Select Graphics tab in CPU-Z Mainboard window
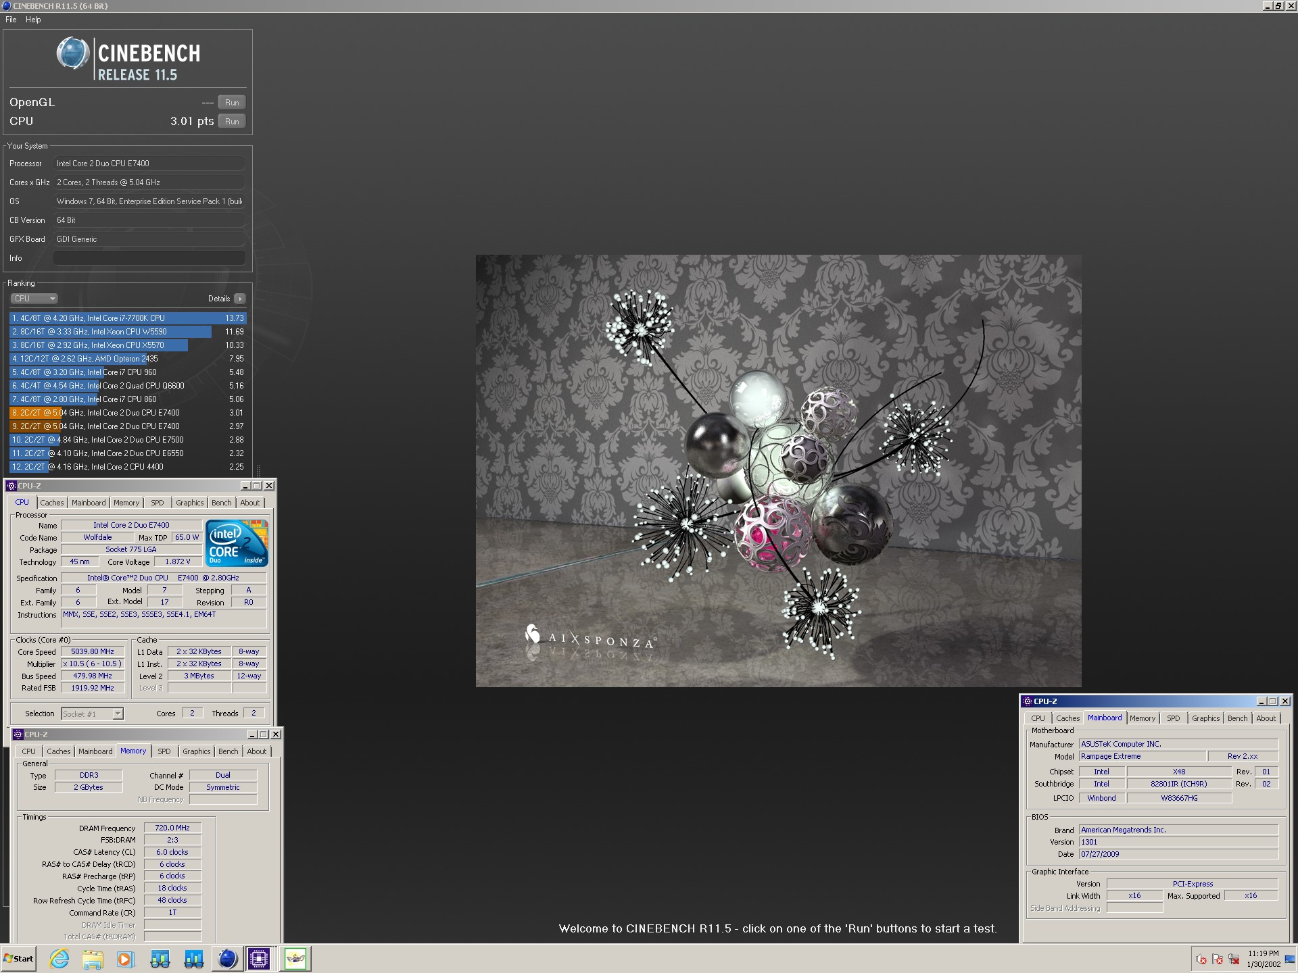1298x973 pixels. click(x=1205, y=718)
